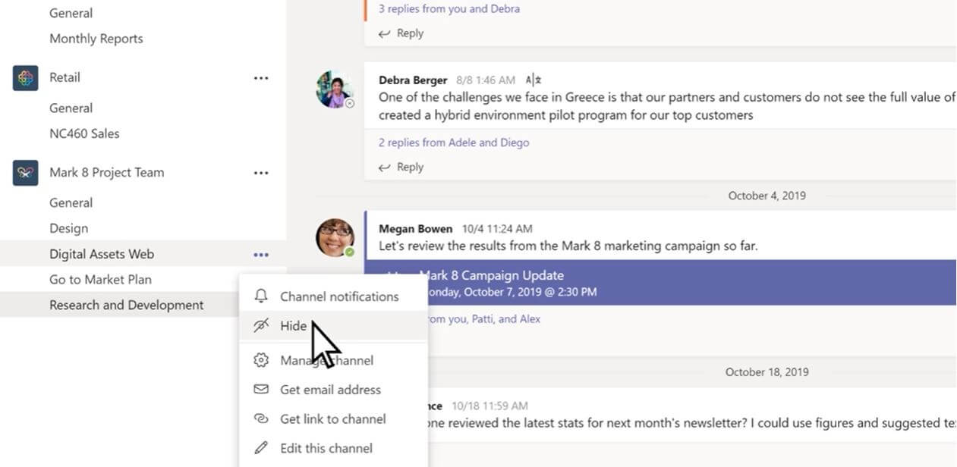This screenshot has width=957, height=467.
Task: Open the NC460 Sales channel
Action: (84, 133)
